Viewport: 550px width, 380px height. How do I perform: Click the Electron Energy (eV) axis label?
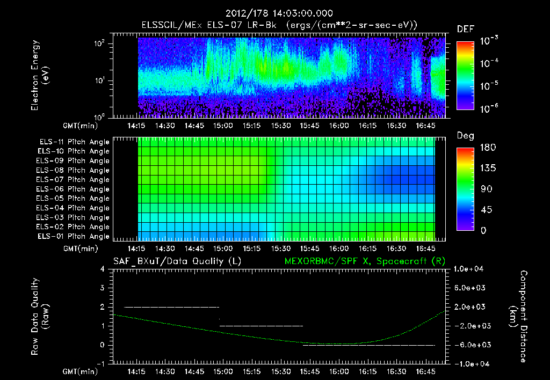pos(40,75)
